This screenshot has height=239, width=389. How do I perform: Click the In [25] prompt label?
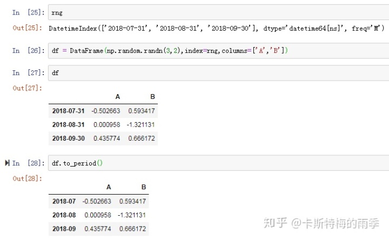tap(28, 12)
